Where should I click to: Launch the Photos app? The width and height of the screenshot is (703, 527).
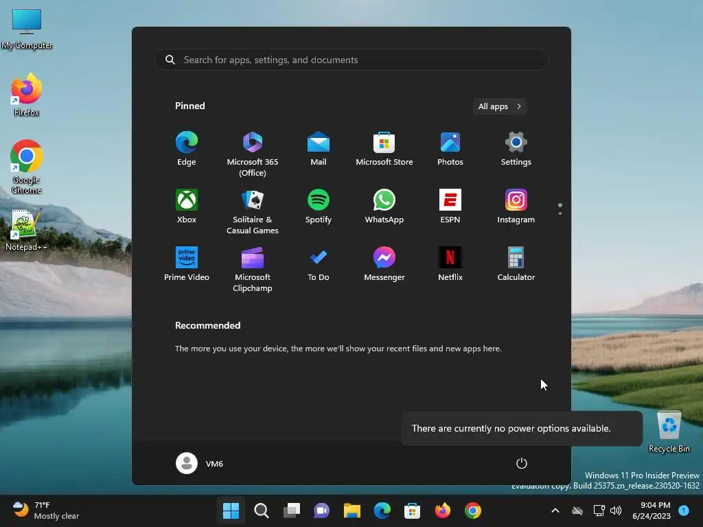click(x=450, y=149)
